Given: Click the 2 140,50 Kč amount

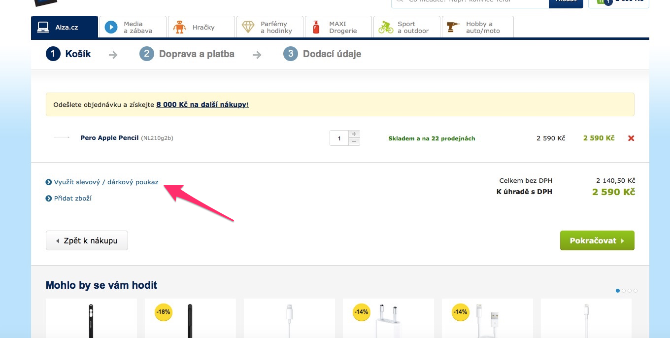Looking at the screenshot, I should 615,181.
